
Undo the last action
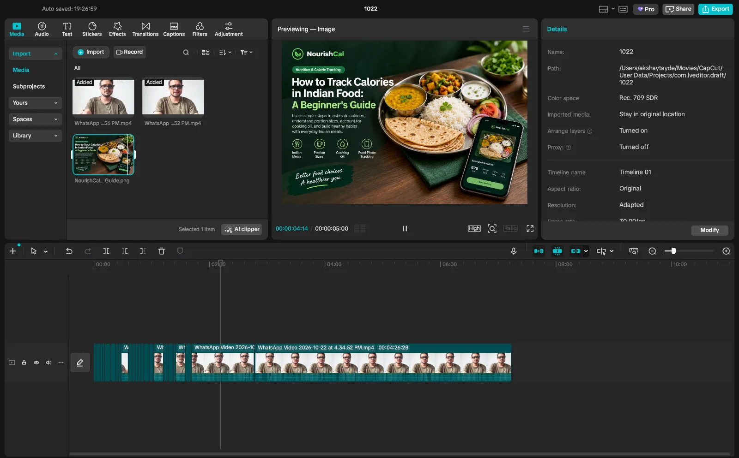[x=69, y=251]
